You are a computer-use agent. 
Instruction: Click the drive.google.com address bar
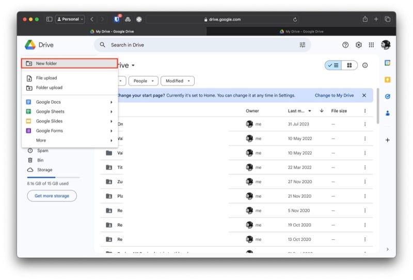click(222, 19)
